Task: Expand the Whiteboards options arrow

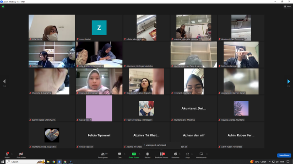Action: pos(207,154)
